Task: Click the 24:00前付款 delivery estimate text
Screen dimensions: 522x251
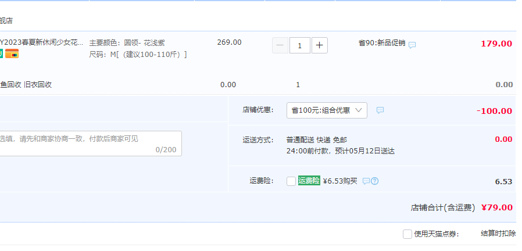Action: pos(341,151)
